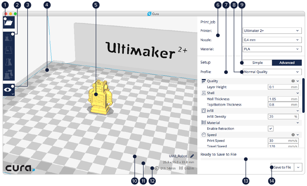The width and height of the screenshot is (307, 186).
Task: Collapse the Material settings section
Action: click(x=298, y=123)
